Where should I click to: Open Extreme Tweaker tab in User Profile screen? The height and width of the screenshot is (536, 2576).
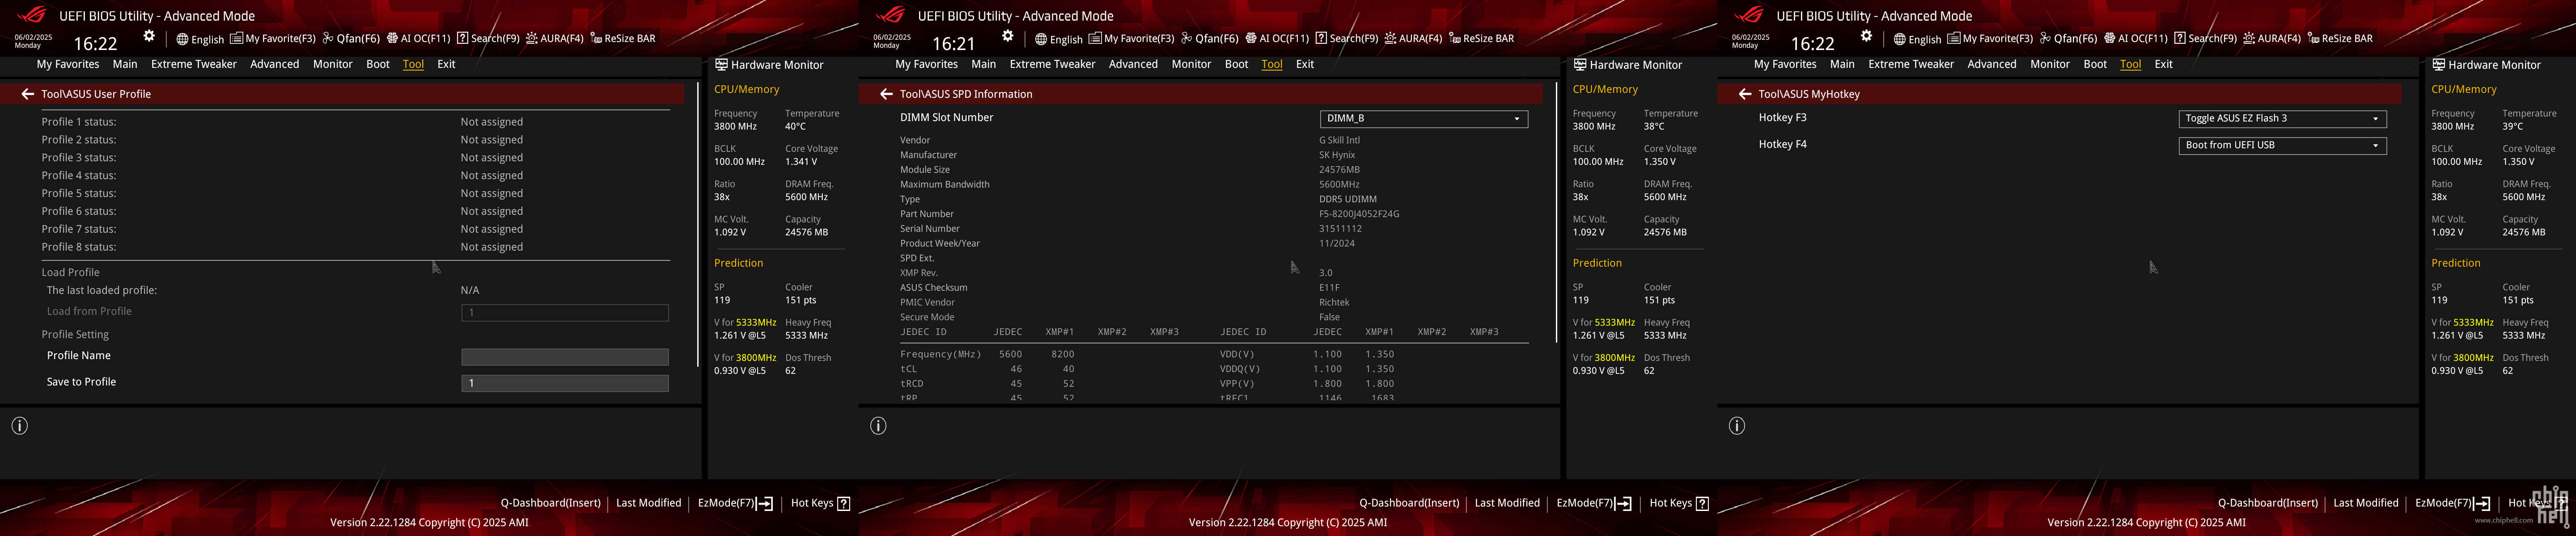coord(194,64)
